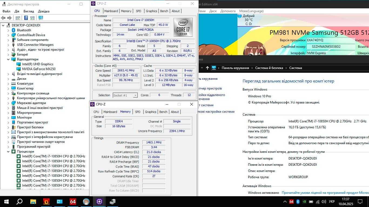369x207 pixels.
Task: Click the battery icon in system tray
Action: point(311,202)
